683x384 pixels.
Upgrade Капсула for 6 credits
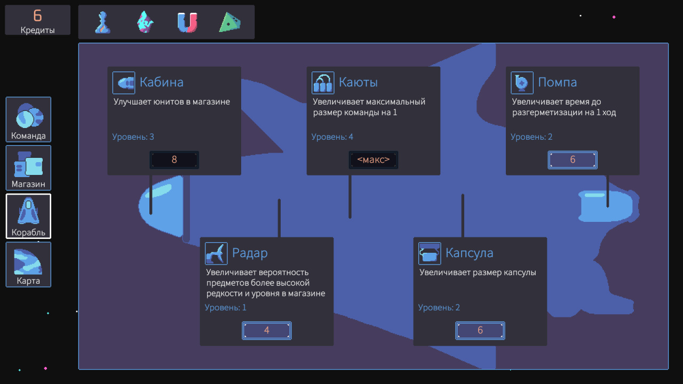point(480,330)
